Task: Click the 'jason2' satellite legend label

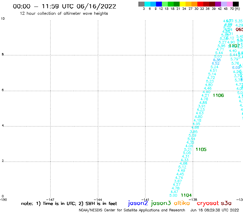Action: (x=138, y=203)
